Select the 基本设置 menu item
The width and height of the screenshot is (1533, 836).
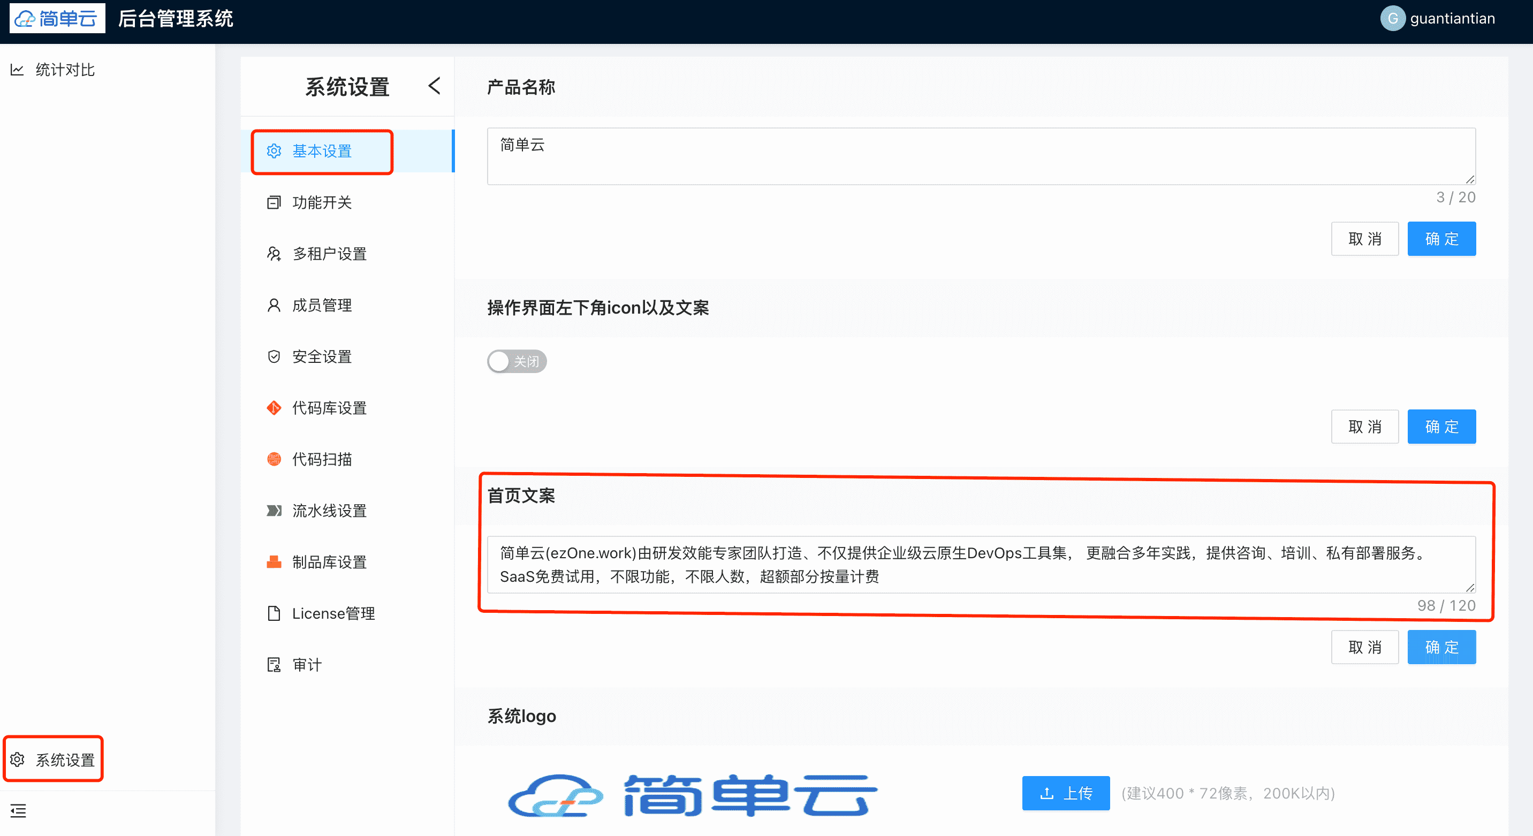347,151
